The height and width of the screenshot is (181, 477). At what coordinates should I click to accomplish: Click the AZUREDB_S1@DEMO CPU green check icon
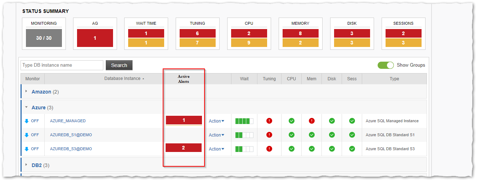(x=292, y=135)
